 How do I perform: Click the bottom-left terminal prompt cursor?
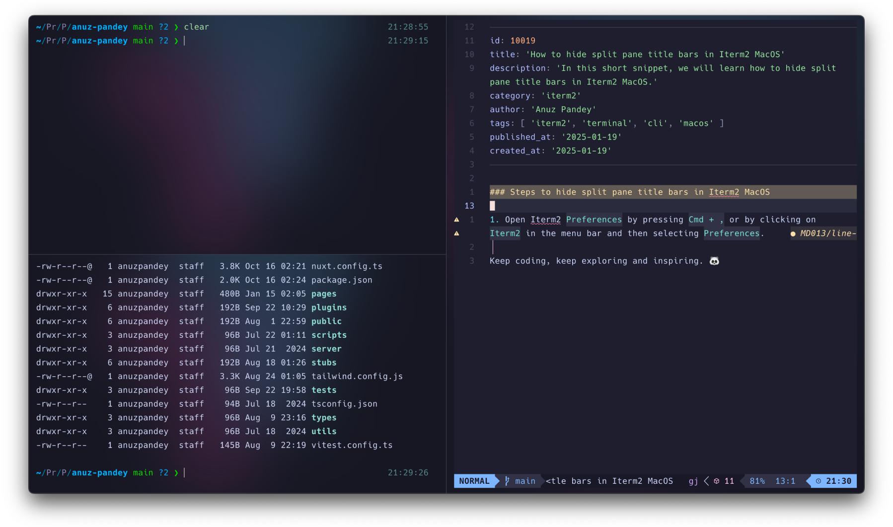185,473
